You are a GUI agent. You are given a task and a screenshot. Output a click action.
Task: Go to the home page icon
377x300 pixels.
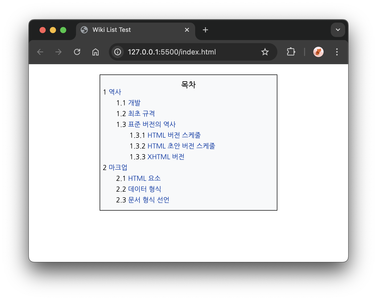pyautogui.click(x=96, y=52)
